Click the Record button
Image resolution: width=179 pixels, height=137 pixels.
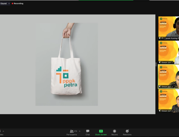click(x=115, y=133)
